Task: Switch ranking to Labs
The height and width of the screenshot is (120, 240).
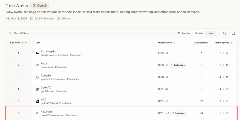Action: (210, 33)
